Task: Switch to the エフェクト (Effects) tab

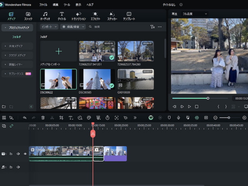Action: [x=95, y=16]
